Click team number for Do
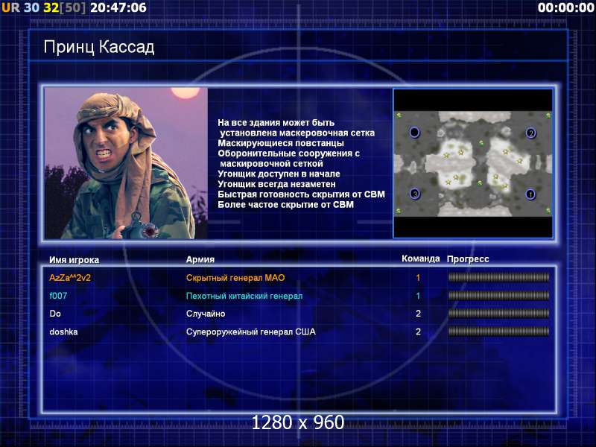The height and width of the screenshot is (447, 596). tap(418, 314)
